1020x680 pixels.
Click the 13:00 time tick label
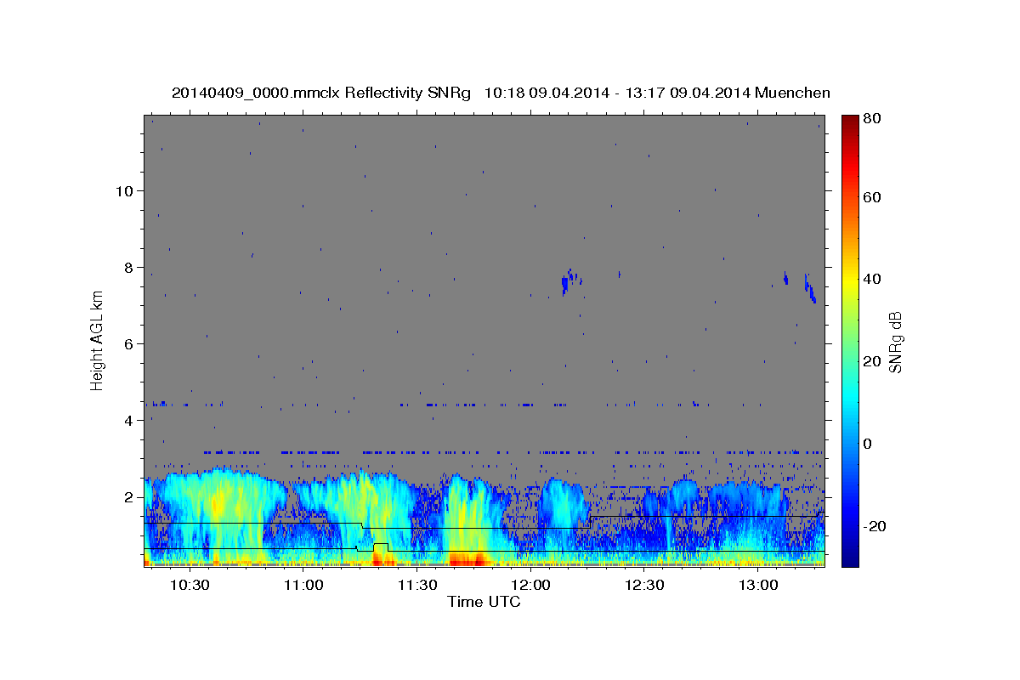(x=758, y=585)
